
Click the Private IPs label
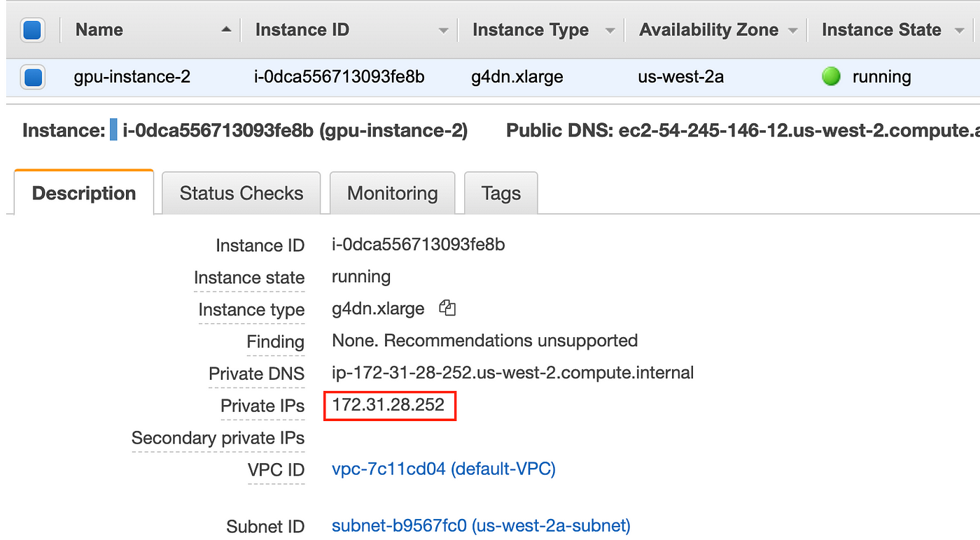[263, 406]
